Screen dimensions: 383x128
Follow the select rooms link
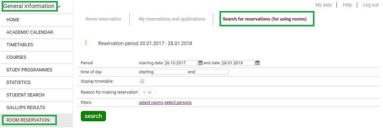(x=151, y=103)
